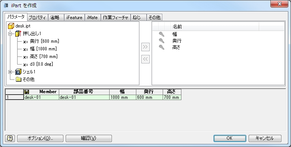Click the 奥行 table column header
The image size is (291, 147).
pyautogui.click(x=150, y=92)
